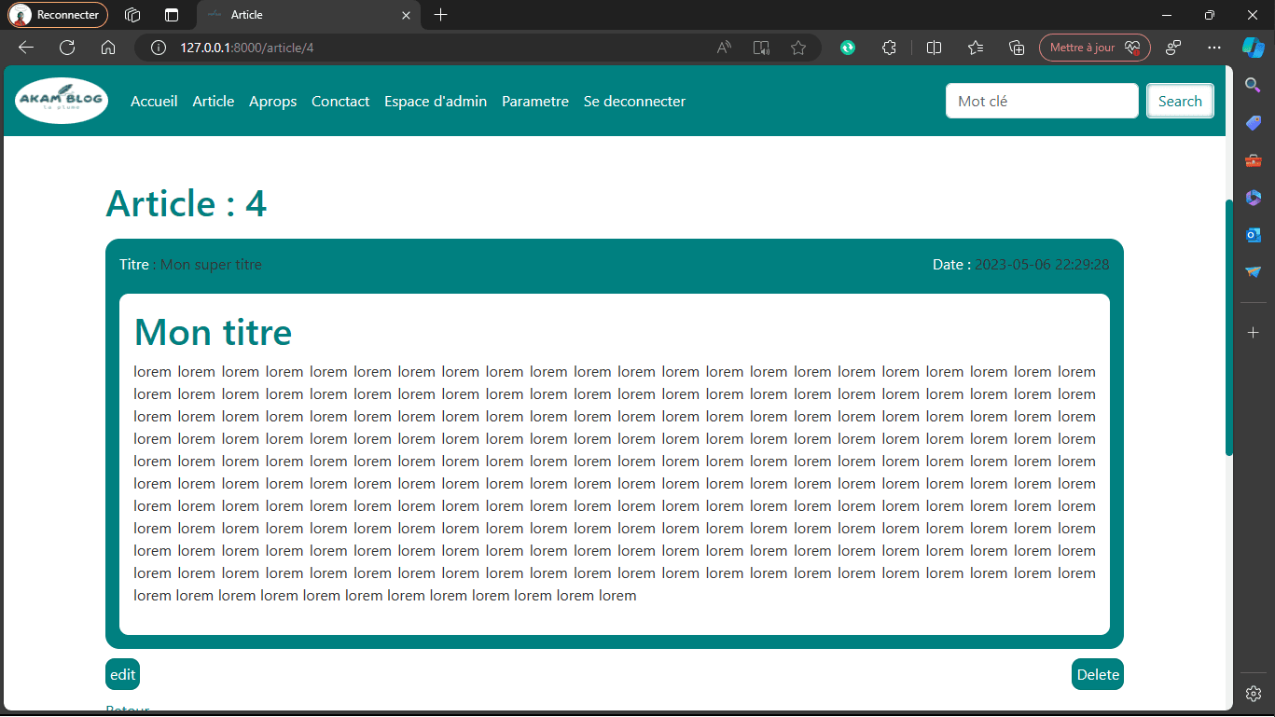The height and width of the screenshot is (717, 1275).
Task: Open the green circular extension icon
Action: pyautogui.click(x=848, y=48)
